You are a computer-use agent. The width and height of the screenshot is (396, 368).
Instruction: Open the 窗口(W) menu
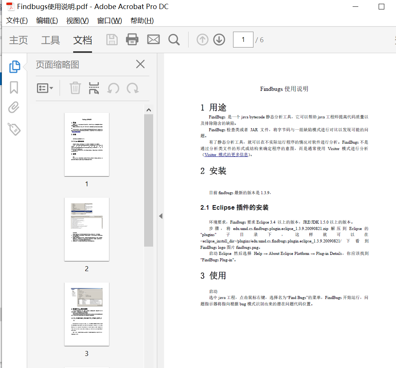click(x=110, y=20)
